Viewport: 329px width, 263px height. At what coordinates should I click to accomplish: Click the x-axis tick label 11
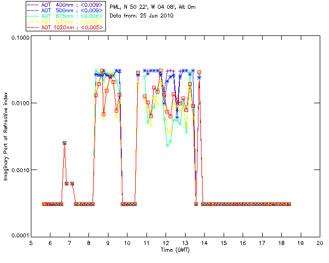[x=147, y=243]
